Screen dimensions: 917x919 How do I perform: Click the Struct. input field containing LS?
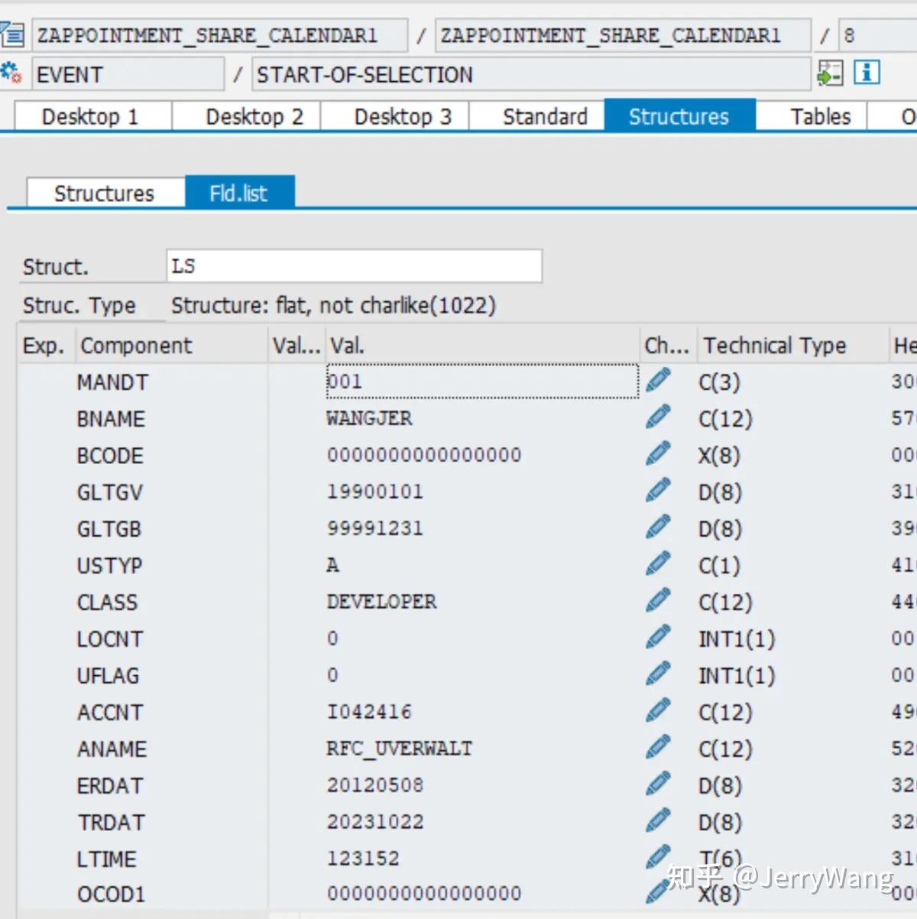click(x=354, y=265)
